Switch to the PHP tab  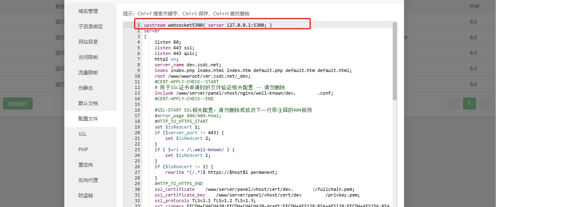click(x=83, y=150)
